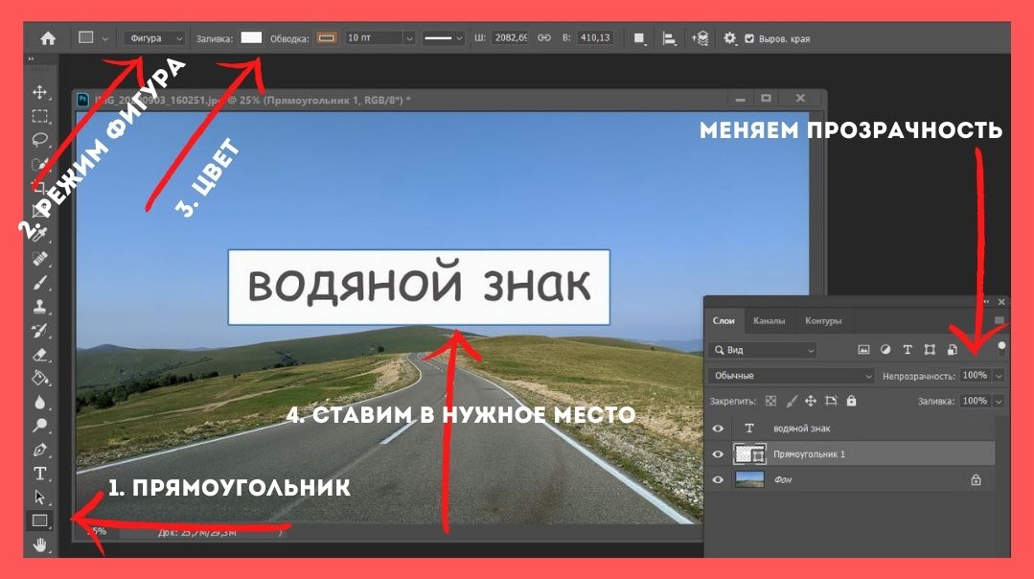Pick the Lasso tool
This screenshot has width=1034, height=579.
point(40,140)
